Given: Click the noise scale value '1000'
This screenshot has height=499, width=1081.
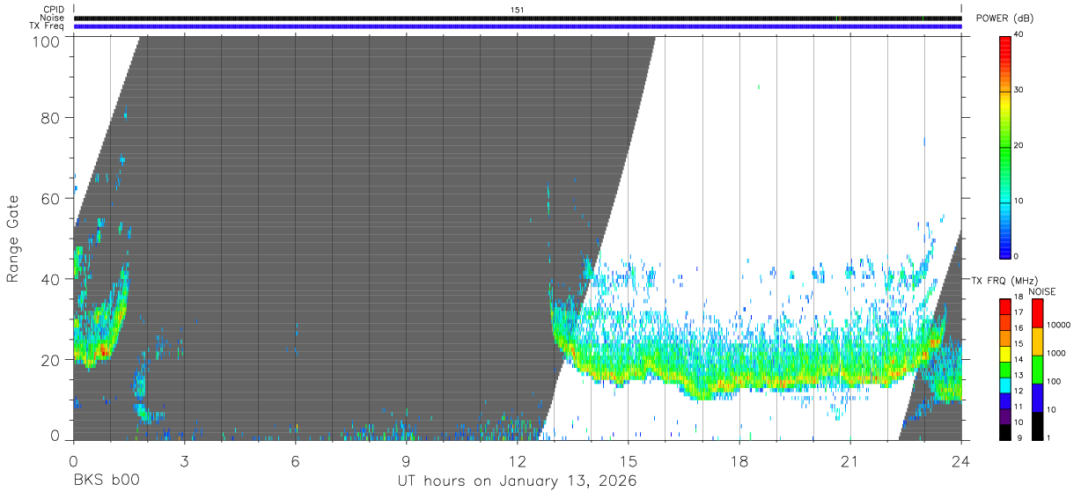Looking at the screenshot, I should pyautogui.click(x=1056, y=354).
